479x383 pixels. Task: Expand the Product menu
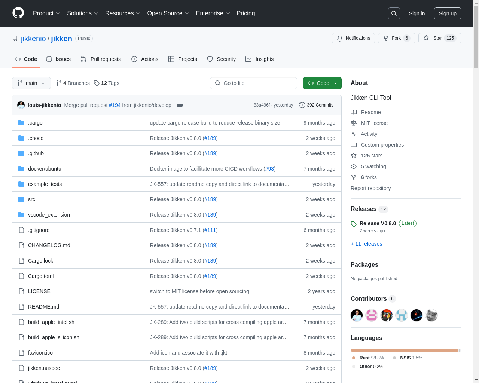pos(46,13)
